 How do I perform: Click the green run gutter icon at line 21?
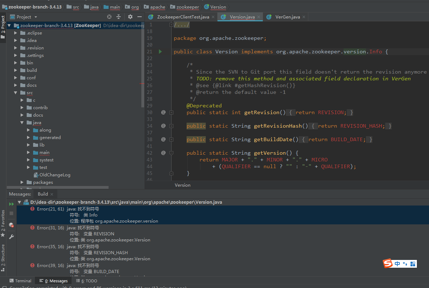(x=160, y=52)
